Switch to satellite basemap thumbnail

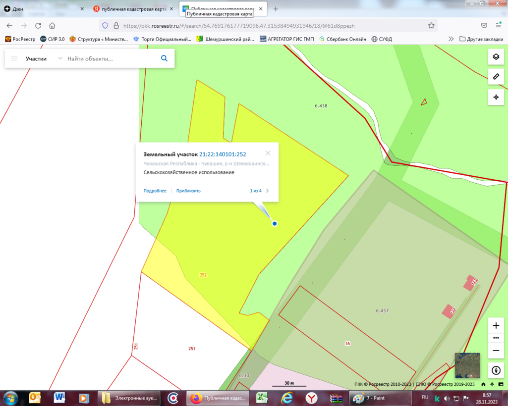tap(467, 365)
